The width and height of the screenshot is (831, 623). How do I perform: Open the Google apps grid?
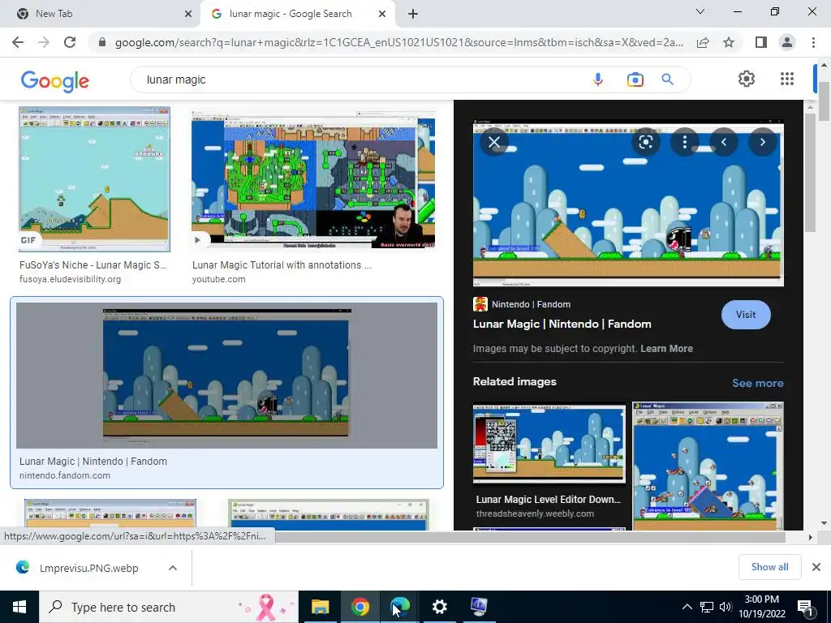pos(787,79)
